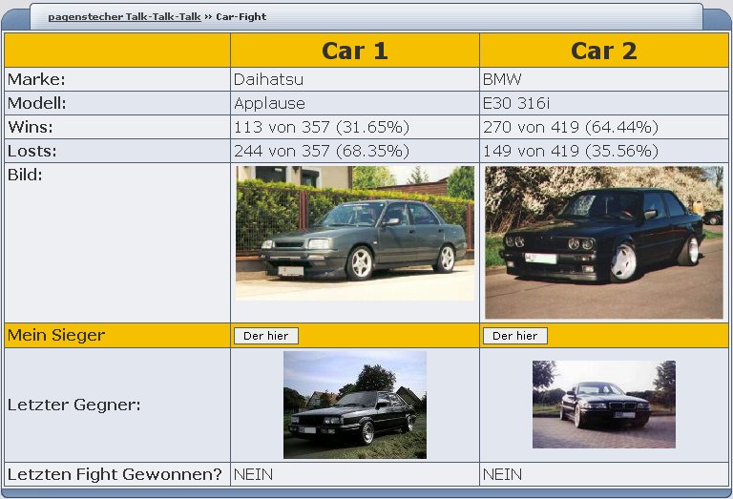Click NEIN under Car 1 column
733x499 pixels.
pyautogui.click(x=253, y=475)
